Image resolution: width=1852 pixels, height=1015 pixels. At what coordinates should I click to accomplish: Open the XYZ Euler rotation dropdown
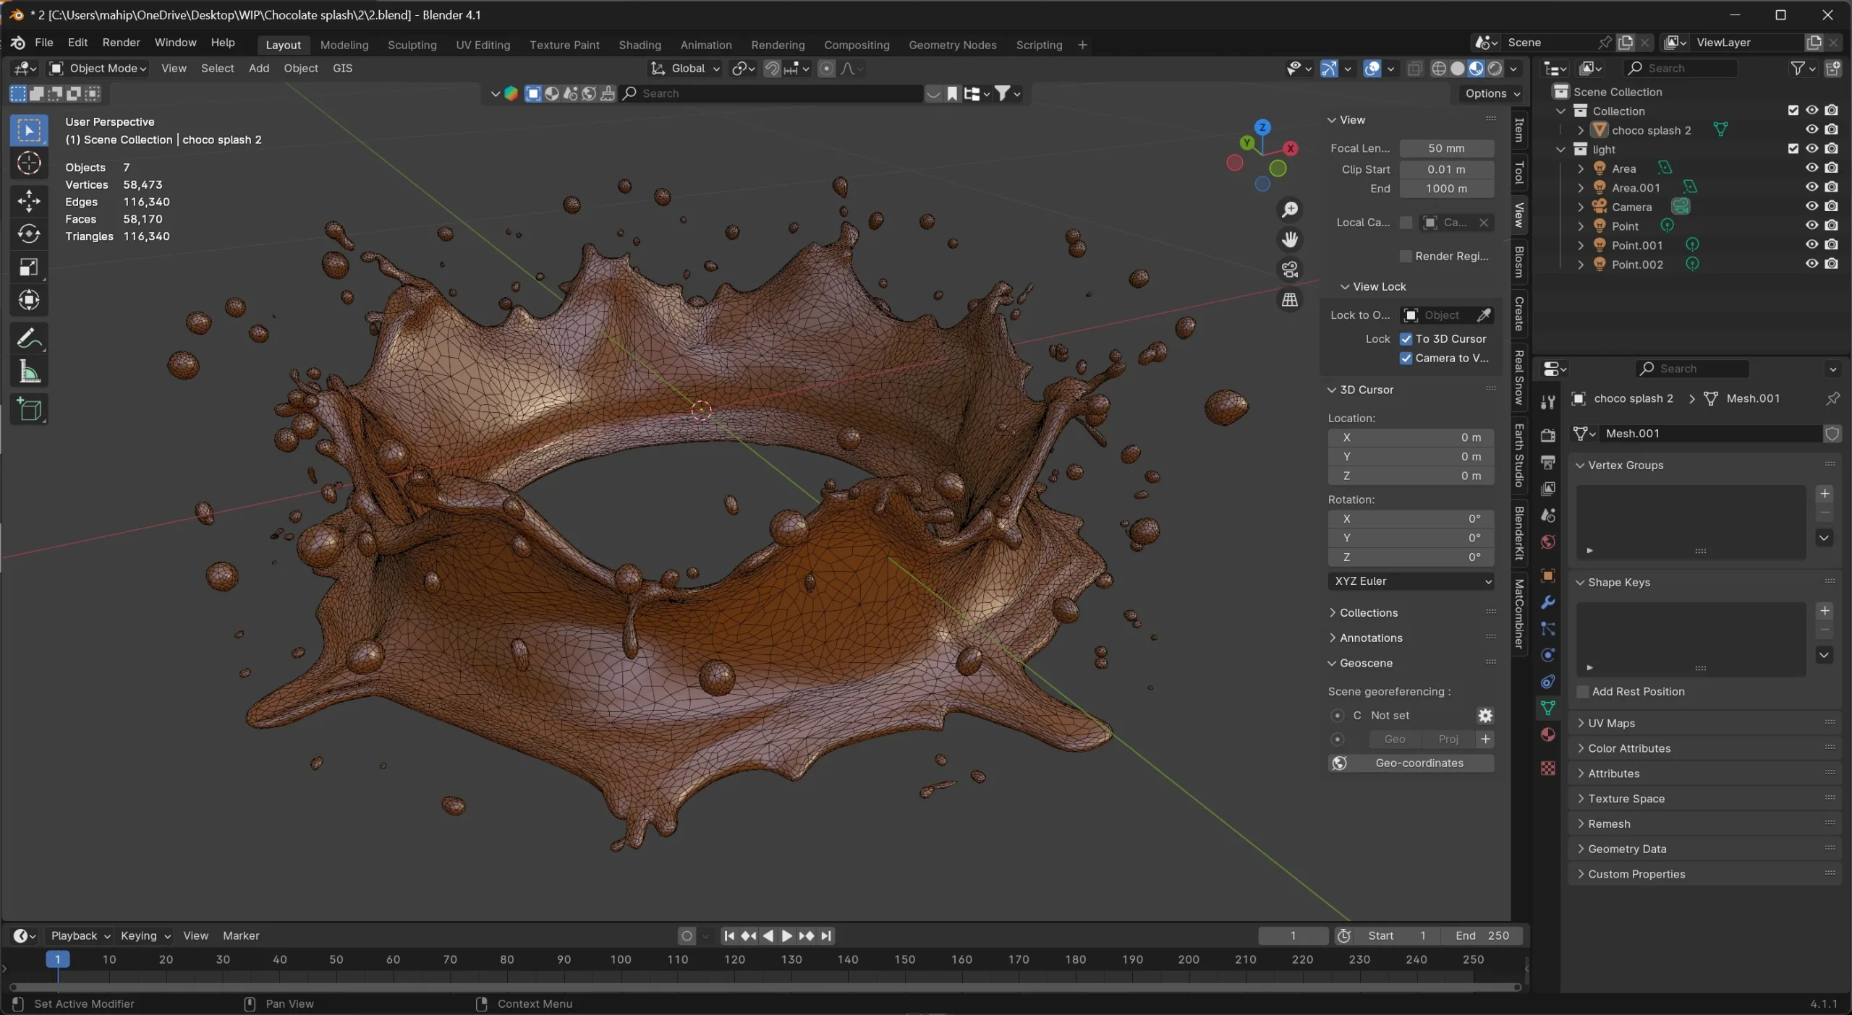(1411, 581)
